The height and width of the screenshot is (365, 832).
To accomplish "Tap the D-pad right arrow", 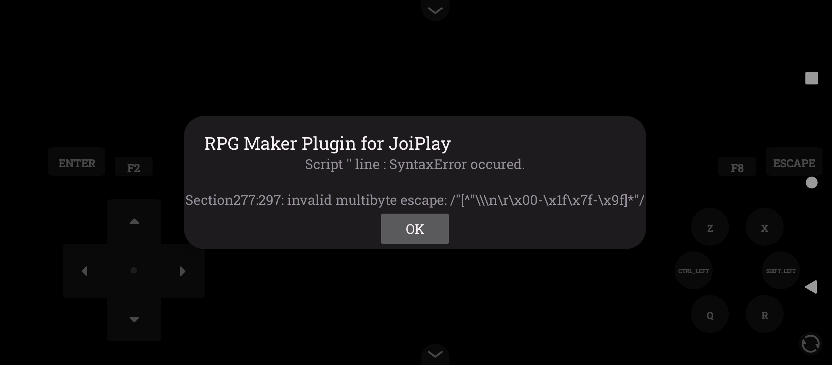I will click(183, 271).
